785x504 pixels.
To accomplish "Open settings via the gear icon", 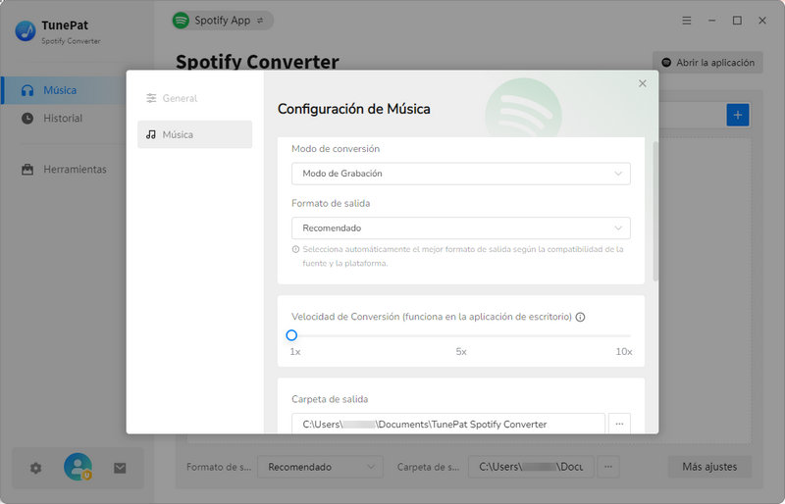I will click(35, 468).
